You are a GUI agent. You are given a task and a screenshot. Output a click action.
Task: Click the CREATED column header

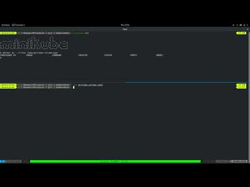coord(83,55)
